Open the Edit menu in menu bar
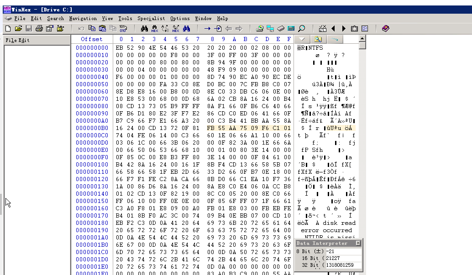This screenshot has height=275, width=472. point(36,18)
